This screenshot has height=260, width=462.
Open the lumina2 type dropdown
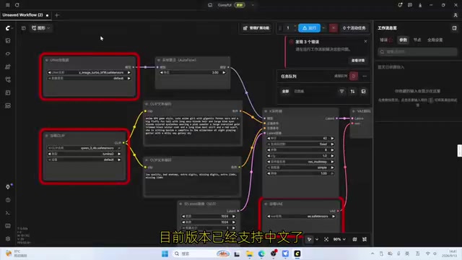(84, 154)
